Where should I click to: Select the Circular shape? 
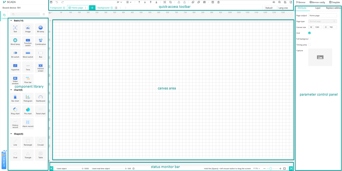tap(40, 142)
